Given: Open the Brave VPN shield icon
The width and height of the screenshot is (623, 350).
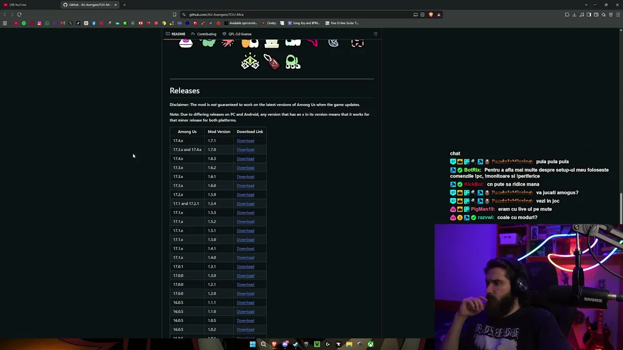Looking at the screenshot, I should tap(611, 15).
